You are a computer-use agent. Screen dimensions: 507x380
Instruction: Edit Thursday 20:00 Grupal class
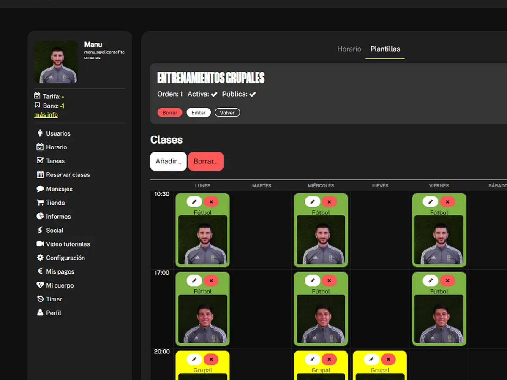point(372,359)
